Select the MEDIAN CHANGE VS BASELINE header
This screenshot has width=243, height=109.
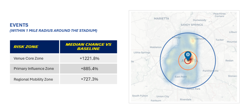pyautogui.click(x=88, y=47)
